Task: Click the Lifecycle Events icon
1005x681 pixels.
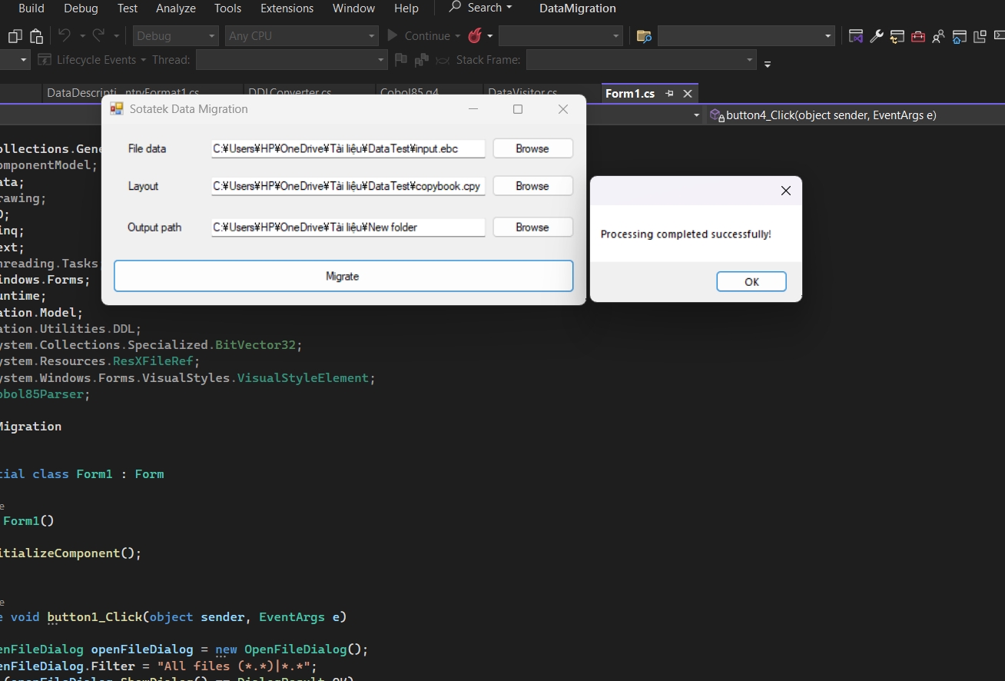Action: pos(45,60)
